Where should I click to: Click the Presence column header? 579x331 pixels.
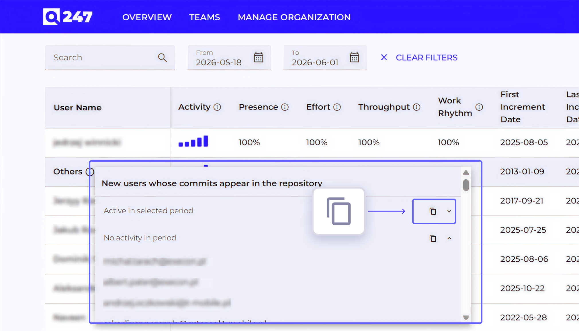click(x=258, y=107)
